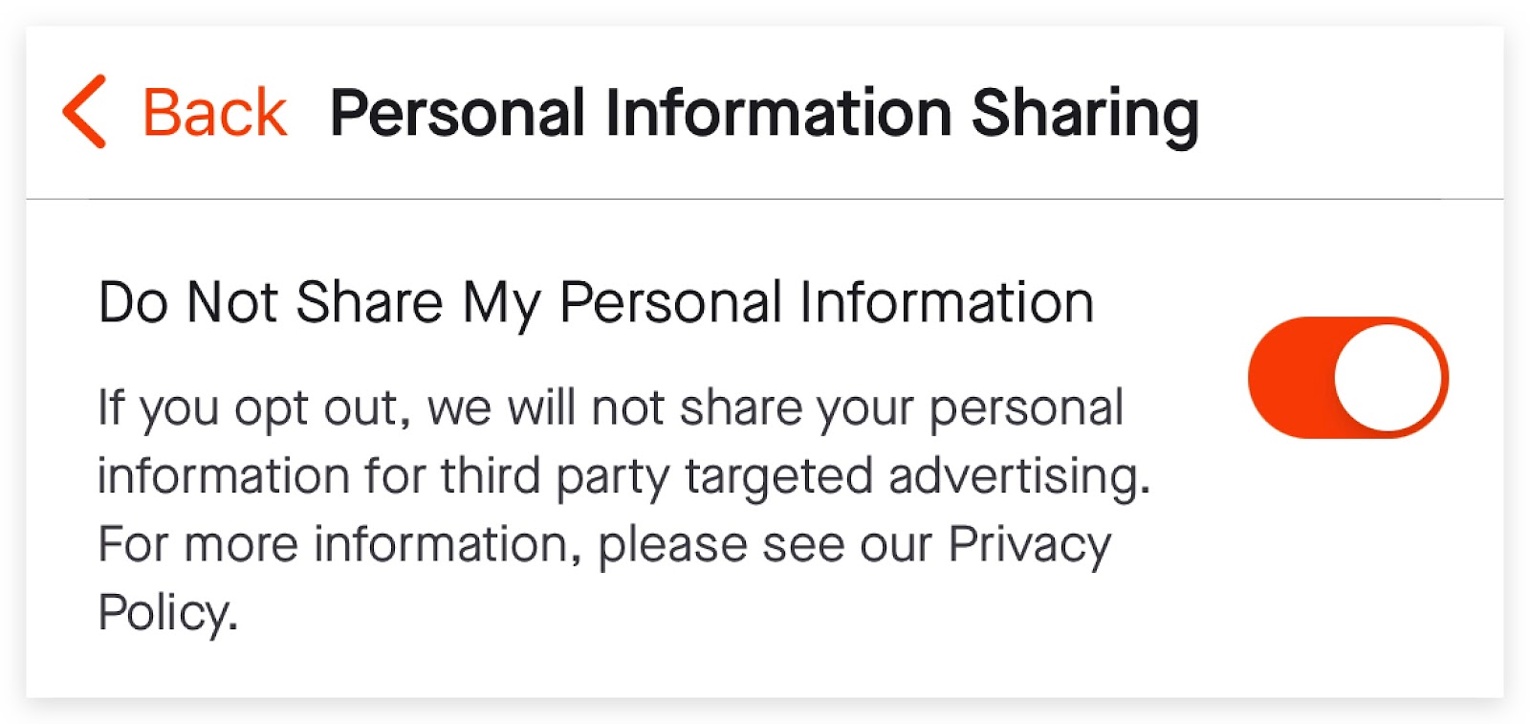Click the Personal Information Sharing page title
1530x724 pixels.
click(x=764, y=115)
